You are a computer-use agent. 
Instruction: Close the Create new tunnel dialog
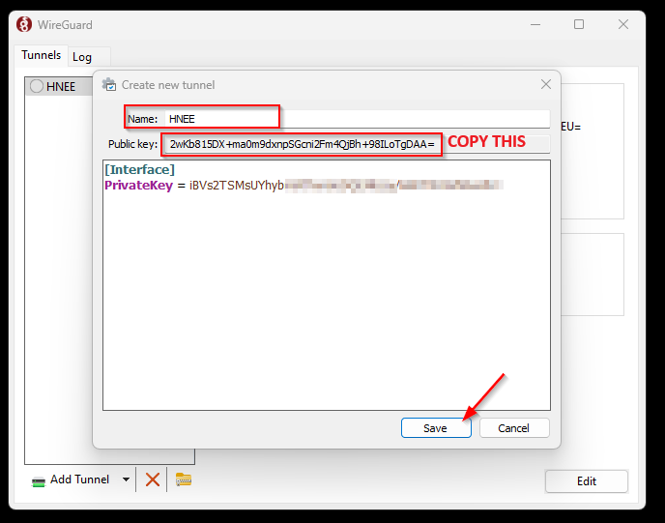pyautogui.click(x=546, y=84)
